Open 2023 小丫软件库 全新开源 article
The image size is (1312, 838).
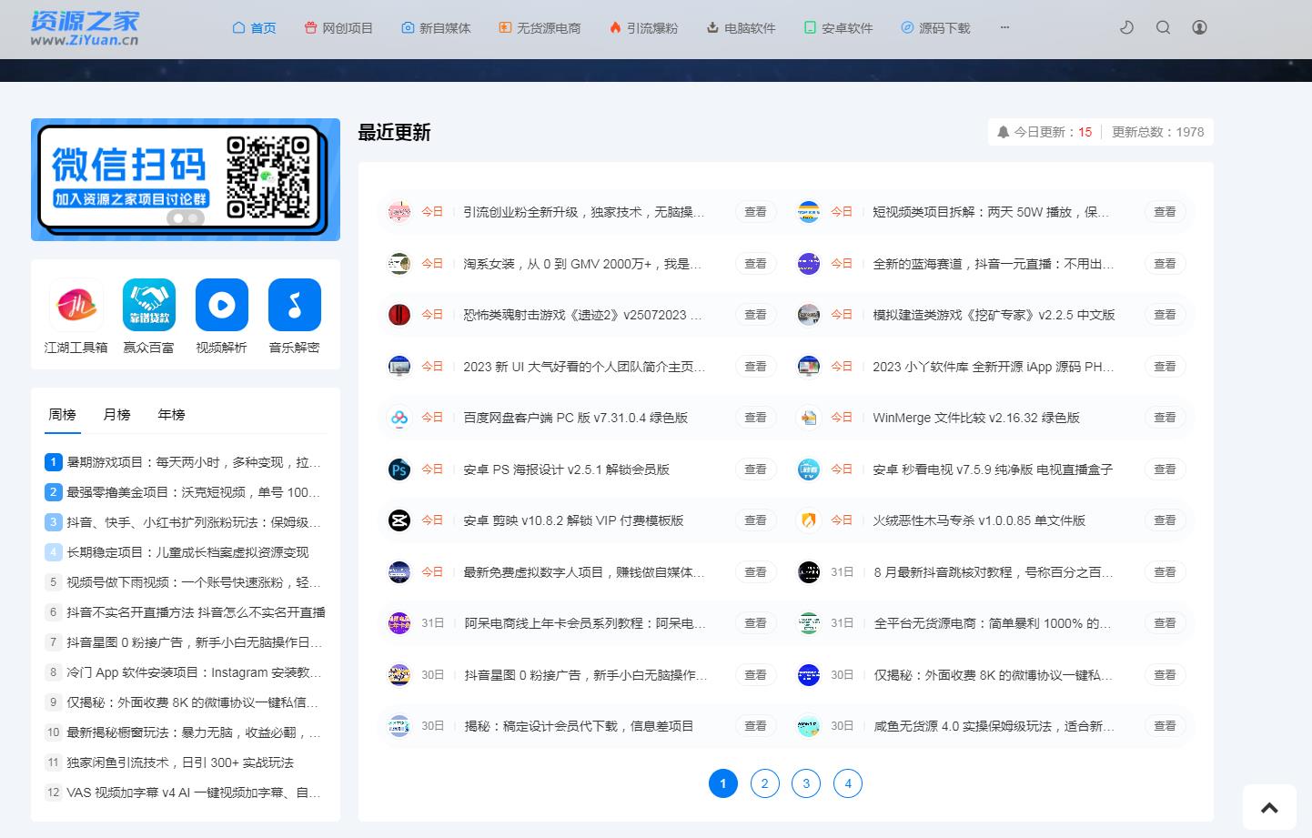[994, 367]
